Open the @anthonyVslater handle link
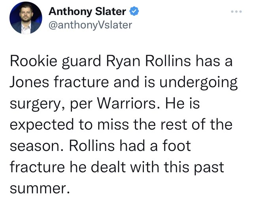 click(x=90, y=25)
